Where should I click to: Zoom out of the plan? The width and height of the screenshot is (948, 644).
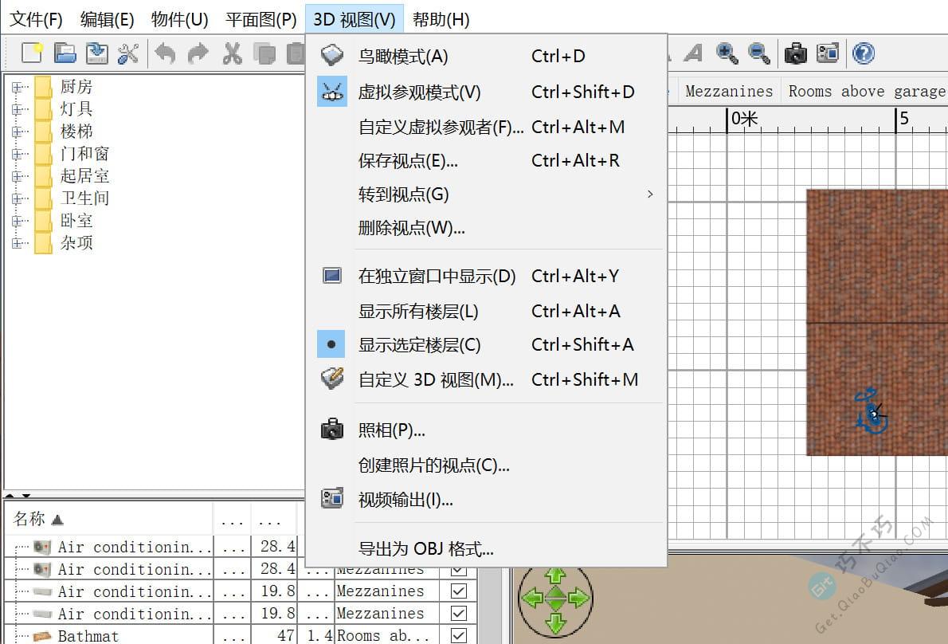tap(758, 53)
